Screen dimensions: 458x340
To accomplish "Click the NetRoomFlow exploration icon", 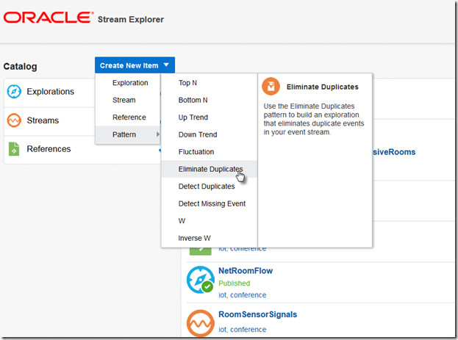I will coord(201,280).
